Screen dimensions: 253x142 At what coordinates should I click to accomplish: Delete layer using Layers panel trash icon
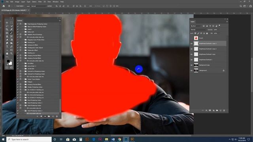click(224, 110)
